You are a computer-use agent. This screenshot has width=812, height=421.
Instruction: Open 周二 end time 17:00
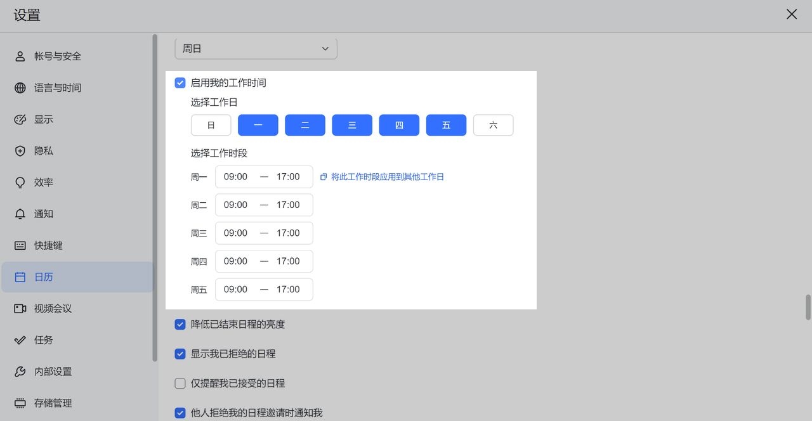288,205
